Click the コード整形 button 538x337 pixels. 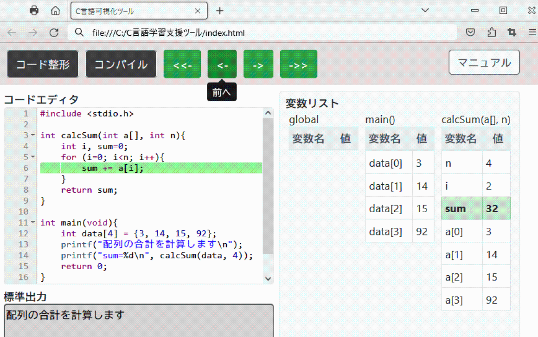(x=43, y=64)
